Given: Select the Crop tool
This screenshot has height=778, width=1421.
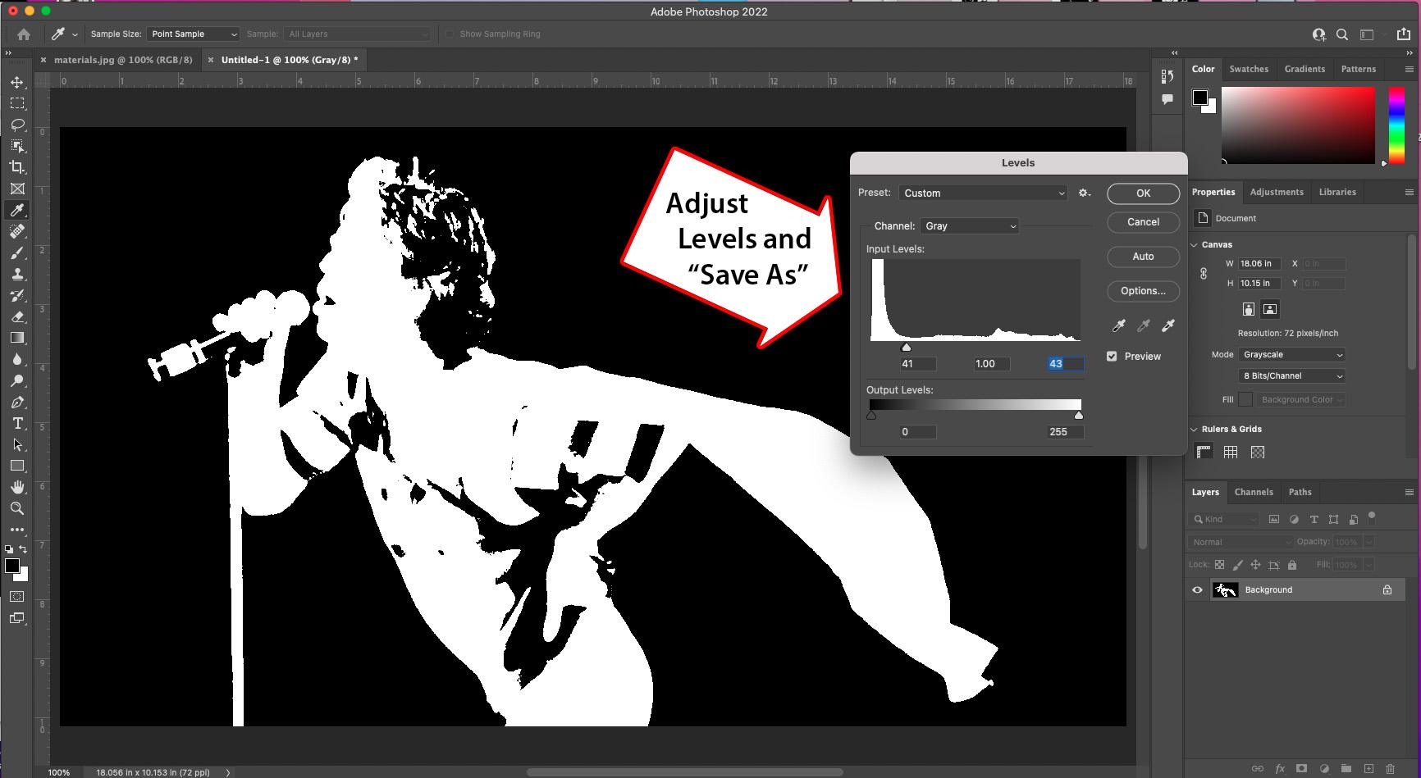Looking at the screenshot, I should 17,167.
